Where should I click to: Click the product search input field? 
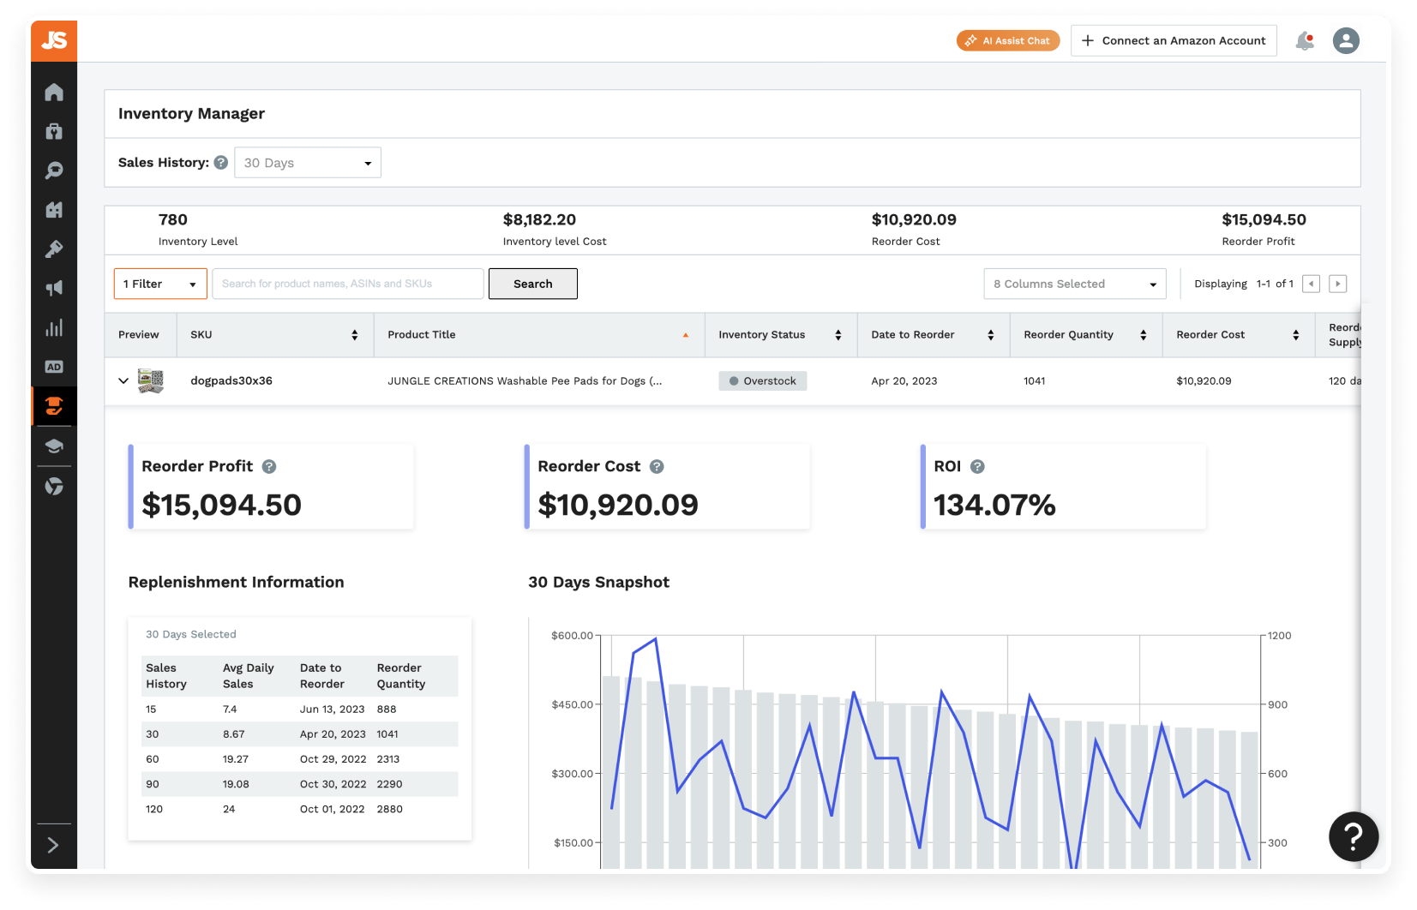[348, 284]
